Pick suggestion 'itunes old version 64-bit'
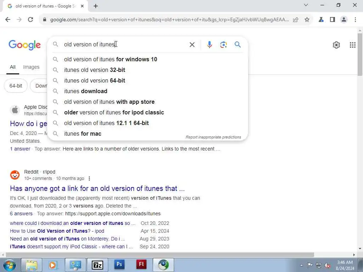 click(148, 80)
